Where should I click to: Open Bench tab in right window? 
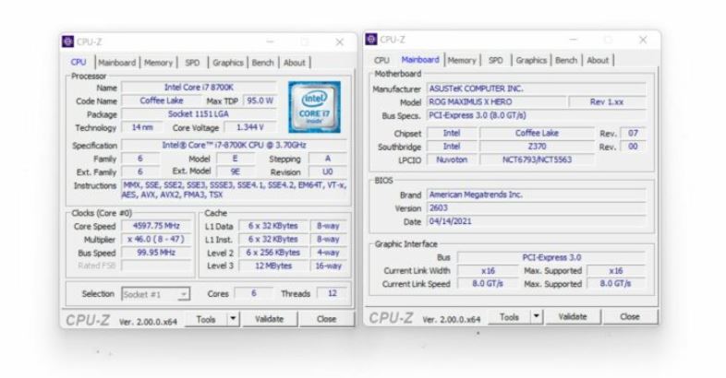click(566, 60)
